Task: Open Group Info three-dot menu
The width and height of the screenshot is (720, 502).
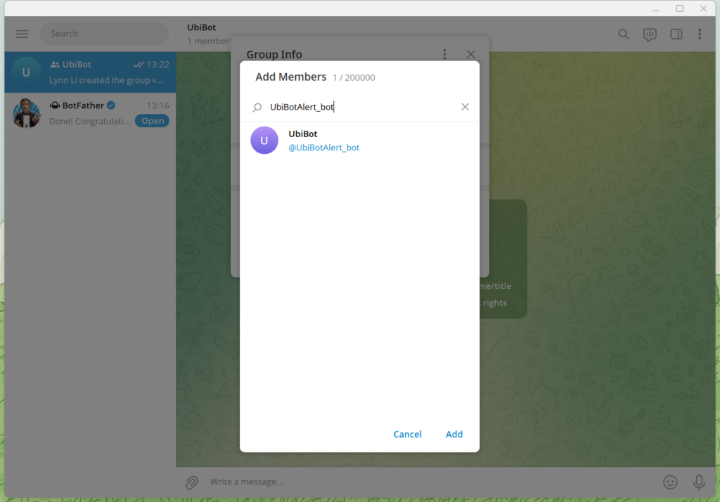Action: click(444, 54)
